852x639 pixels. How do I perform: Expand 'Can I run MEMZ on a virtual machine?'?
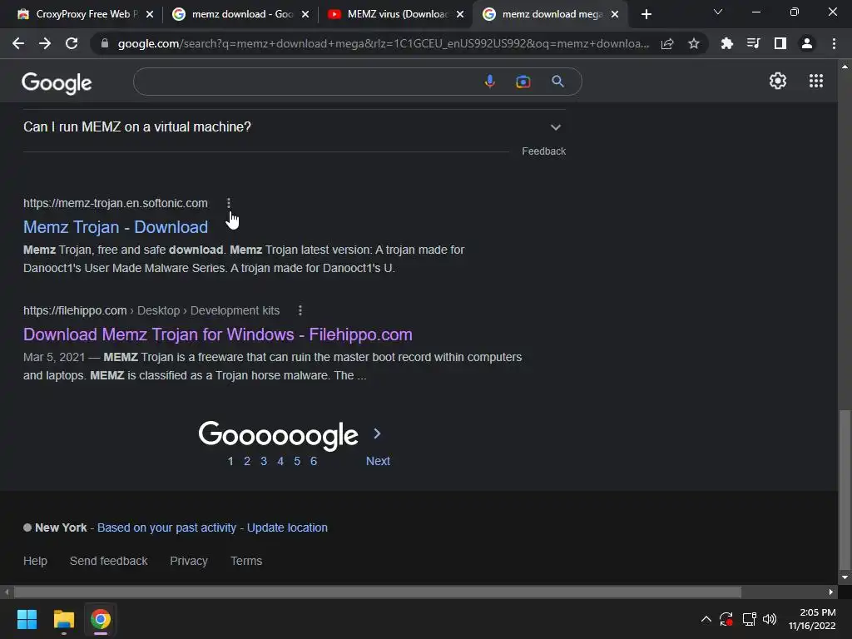point(294,127)
